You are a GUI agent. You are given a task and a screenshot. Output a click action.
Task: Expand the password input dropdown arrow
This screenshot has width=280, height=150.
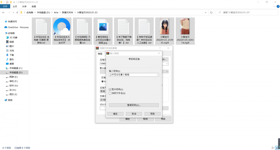157,75
